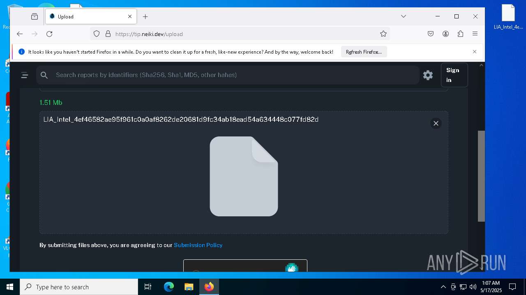Expand the list all tabs chevron
The height and width of the screenshot is (295, 526).
click(x=404, y=16)
